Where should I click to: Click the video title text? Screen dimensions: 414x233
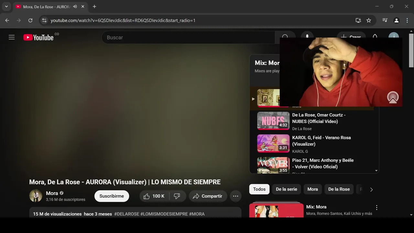coord(125,182)
